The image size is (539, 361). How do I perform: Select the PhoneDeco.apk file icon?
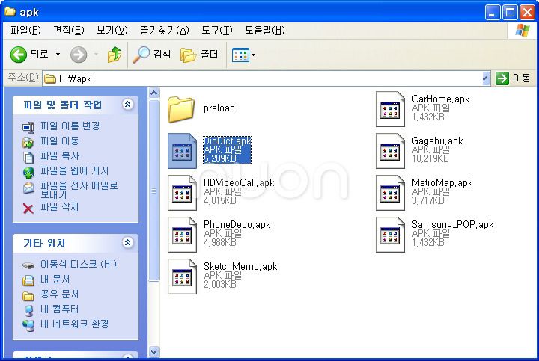click(182, 235)
